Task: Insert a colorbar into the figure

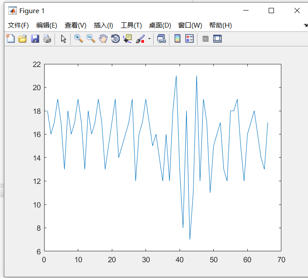Action: pos(177,39)
